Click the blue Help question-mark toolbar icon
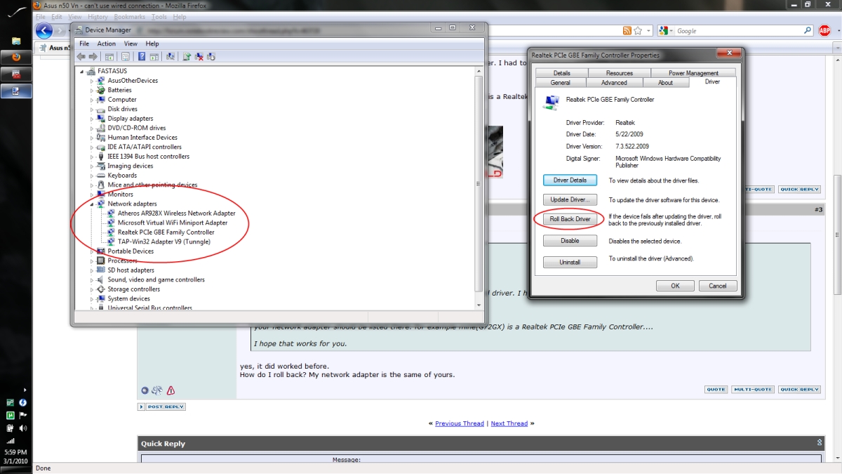This screenshot has height=474, width=842. 142,56
